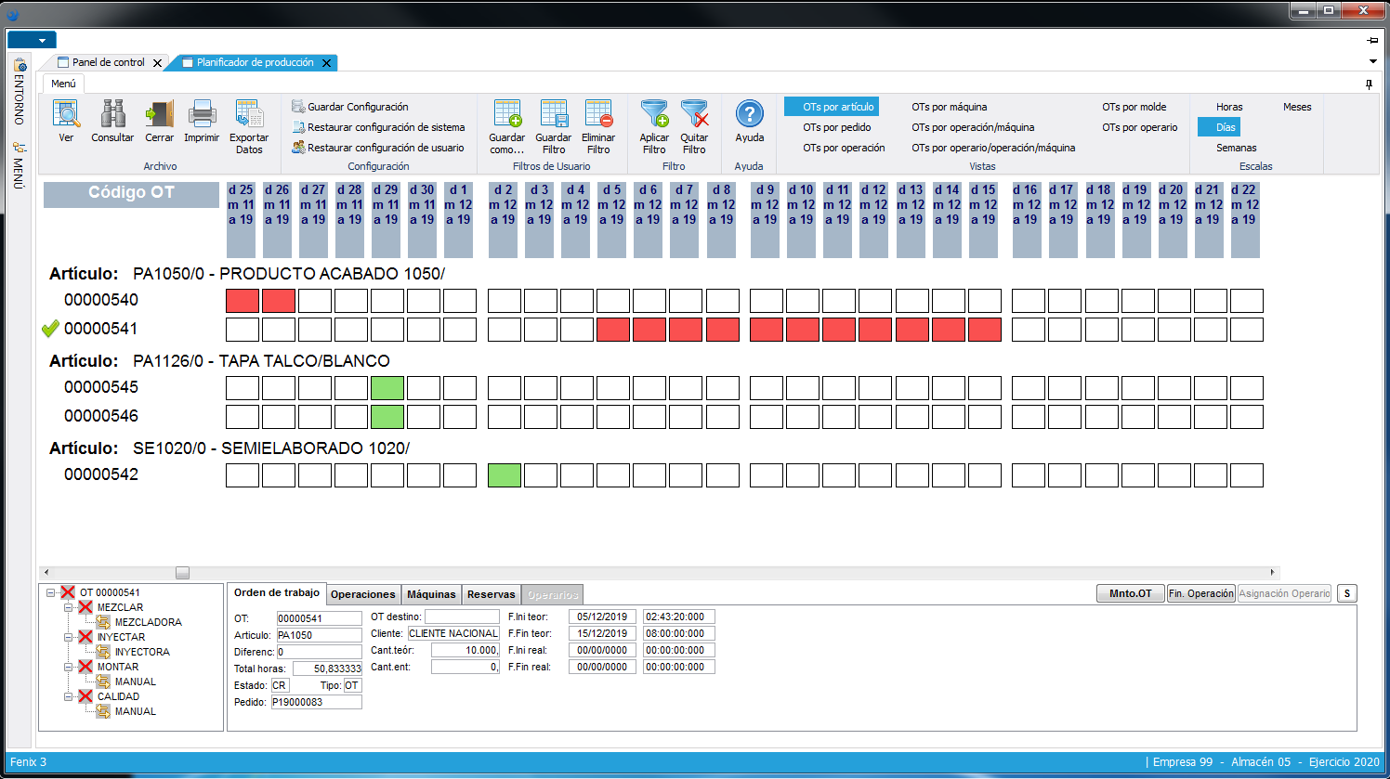Select the Semanas scale option

1236,148
